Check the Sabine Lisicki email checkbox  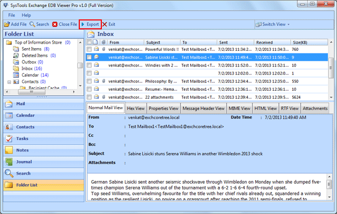tap(89, 57)
